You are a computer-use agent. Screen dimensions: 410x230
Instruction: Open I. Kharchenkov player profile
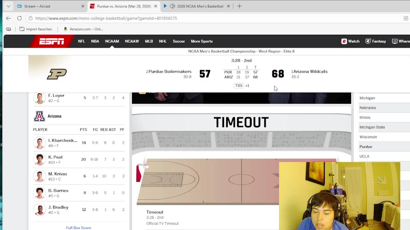63,141
